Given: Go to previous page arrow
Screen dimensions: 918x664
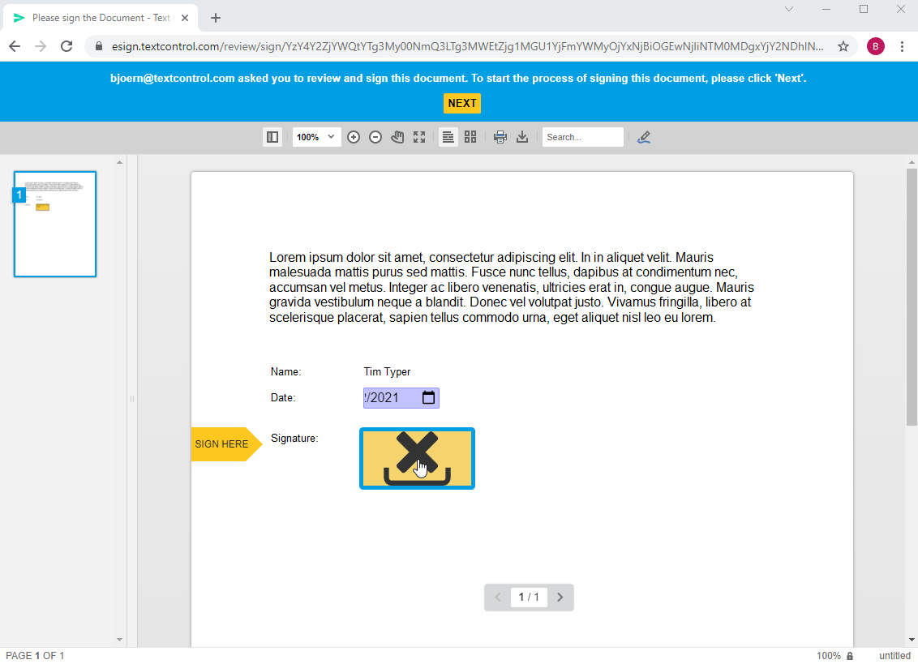Looking at the screenshot, I should 498,598.
